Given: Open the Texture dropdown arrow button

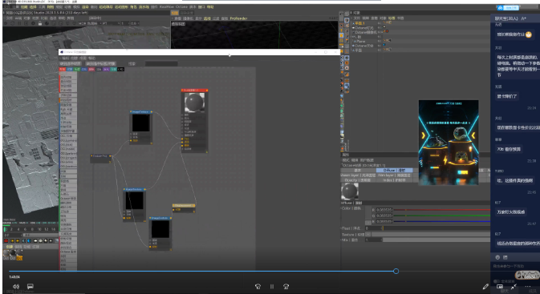Looking at the screenshot, I should tap(367, 234).
